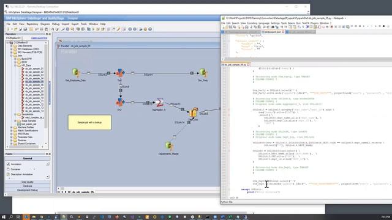Select the yellow 'Sample job with a lookup' annotation
Image resolution: width=392 pixels, height=220 pixels.
[x=89, y=122]
